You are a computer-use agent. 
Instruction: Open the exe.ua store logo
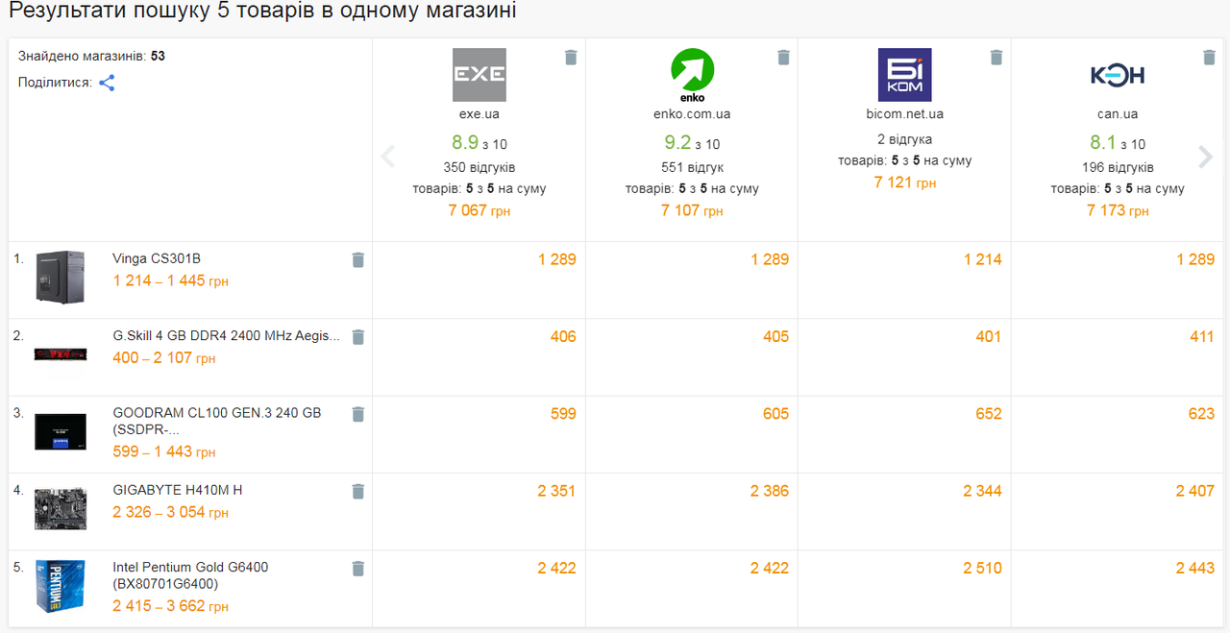point(479,75)
